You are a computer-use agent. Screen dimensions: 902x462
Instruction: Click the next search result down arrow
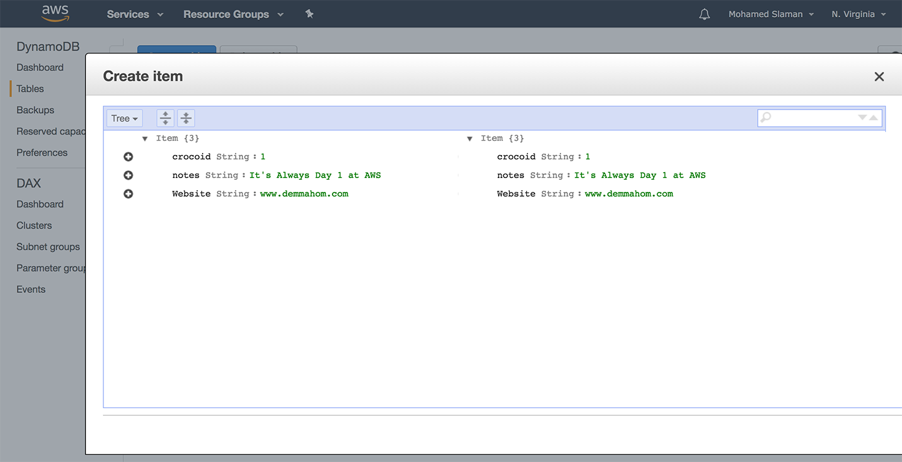[x=862, y=118]
